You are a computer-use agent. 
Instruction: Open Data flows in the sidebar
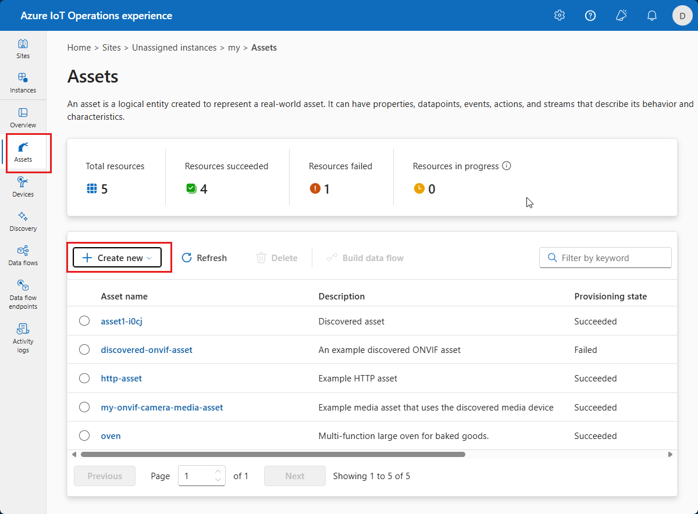pyautogui.click(x=23, y=255)
